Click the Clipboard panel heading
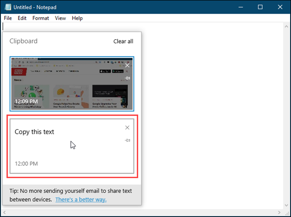The width and height of the screenshot is (291, 217). tap(24, 41)
